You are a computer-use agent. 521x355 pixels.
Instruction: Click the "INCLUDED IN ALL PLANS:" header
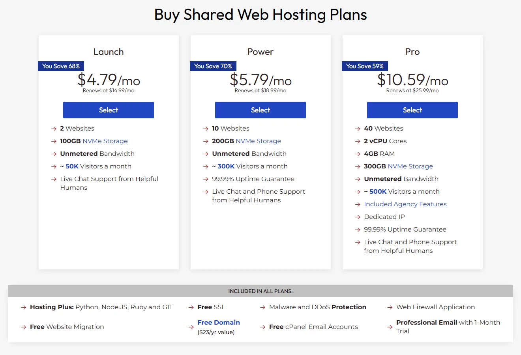tap(260, 291)
